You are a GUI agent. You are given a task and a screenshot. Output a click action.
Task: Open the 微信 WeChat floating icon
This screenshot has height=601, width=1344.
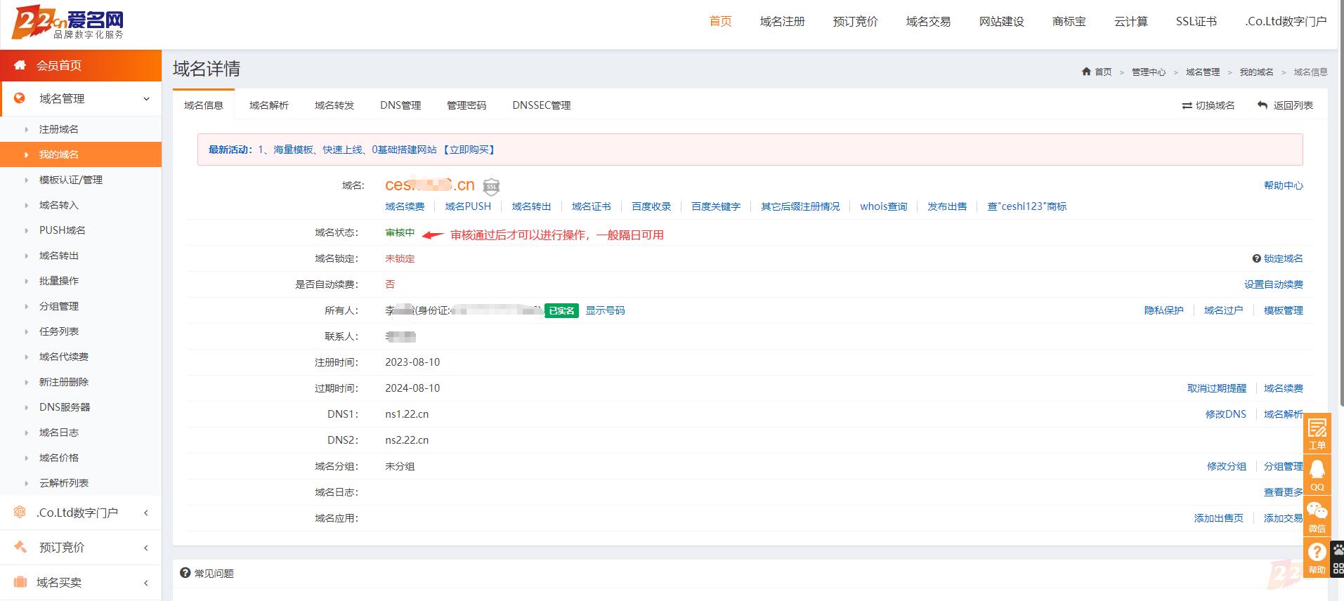pyautogui.click(x=1317, y=516)
